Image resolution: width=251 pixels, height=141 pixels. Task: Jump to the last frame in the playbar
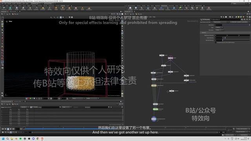(13, 129)
